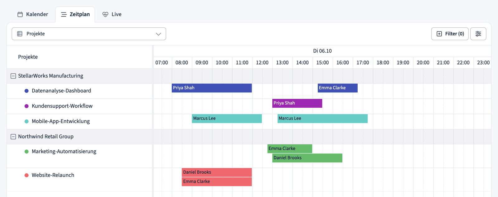Click the 11:00 time header
498x197 pixels.
(242, 63)
